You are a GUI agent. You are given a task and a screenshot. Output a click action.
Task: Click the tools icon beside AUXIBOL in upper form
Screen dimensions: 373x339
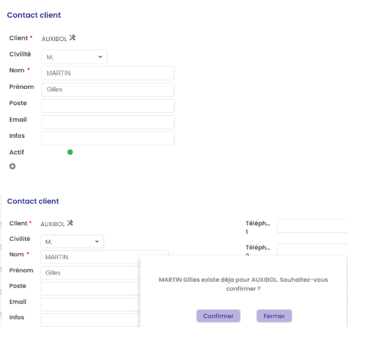click(x=72, y=38)
